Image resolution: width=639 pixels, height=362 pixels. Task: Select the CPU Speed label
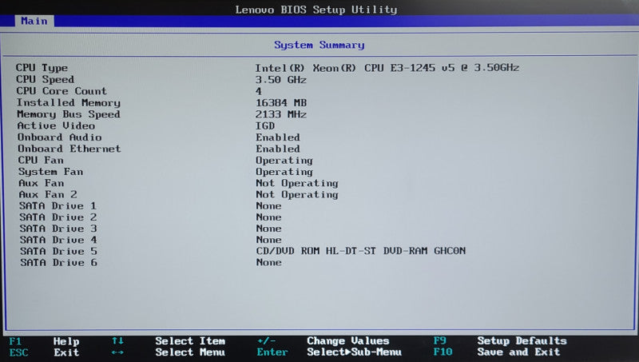(45, 79)
